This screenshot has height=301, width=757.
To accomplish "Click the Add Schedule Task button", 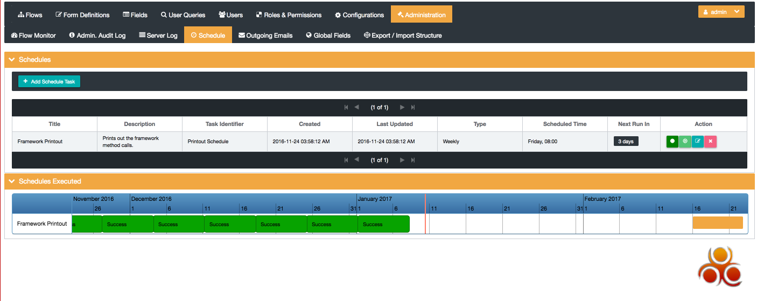I will point(49,81).
